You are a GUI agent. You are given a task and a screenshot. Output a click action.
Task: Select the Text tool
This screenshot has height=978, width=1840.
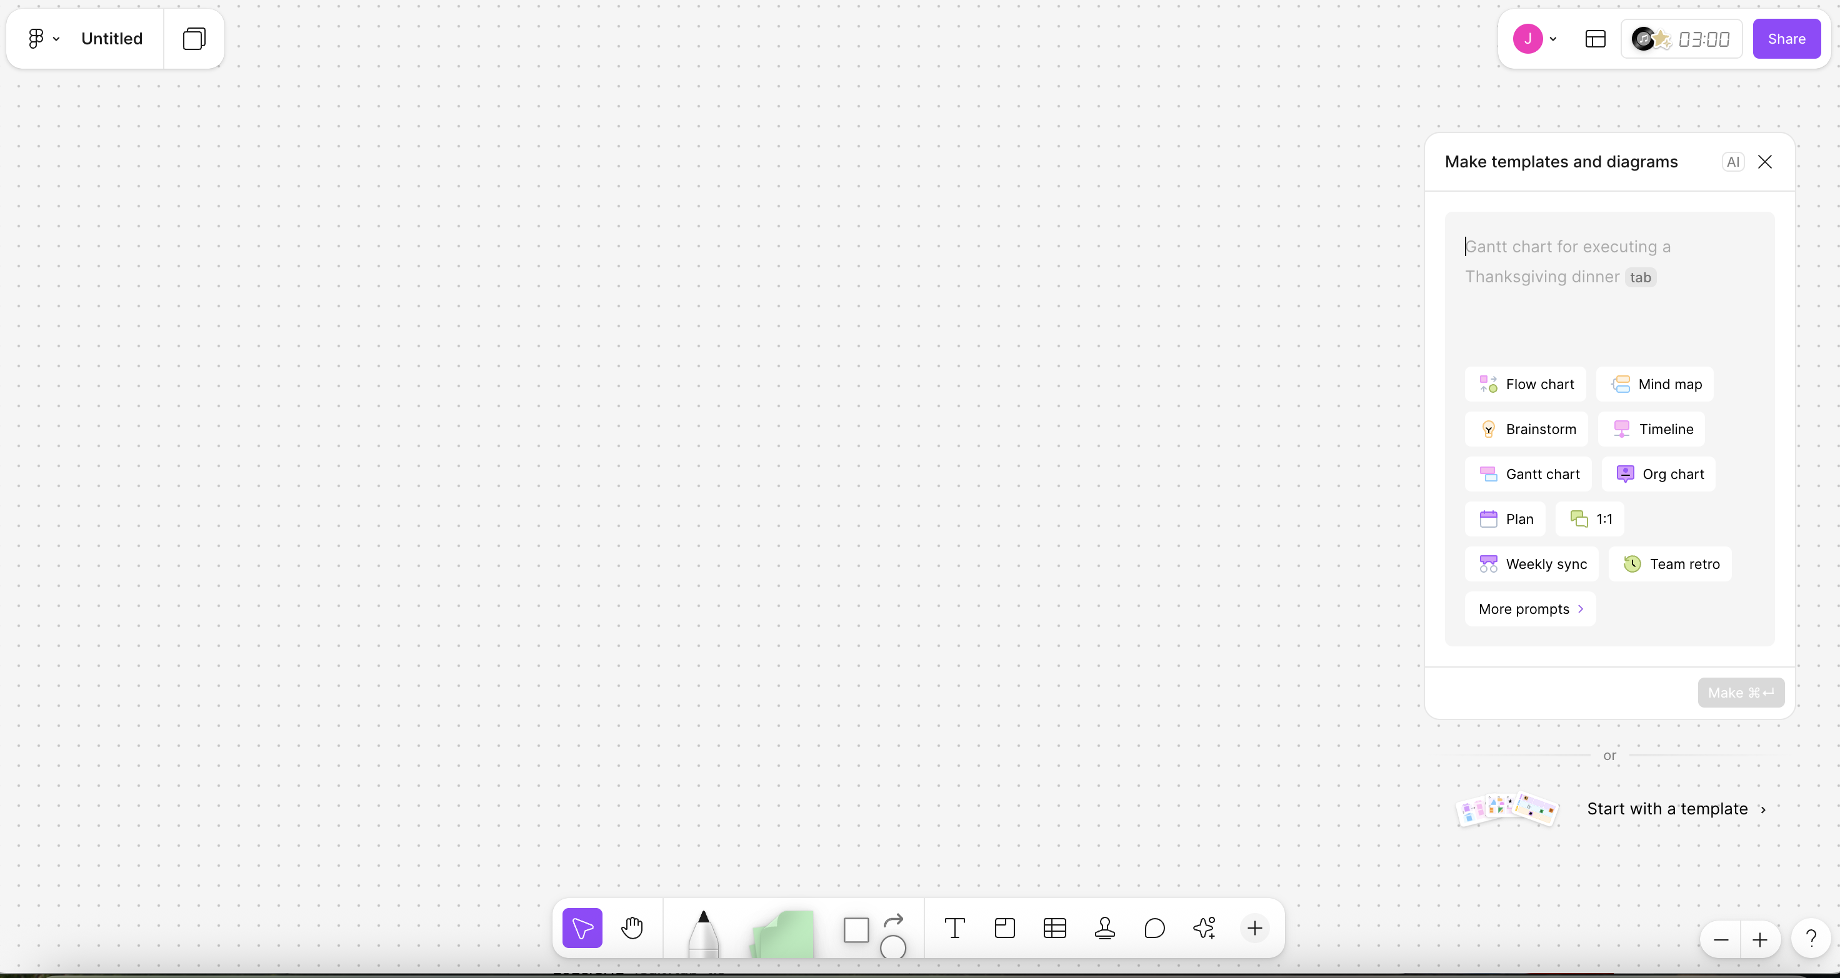pyautogui.click(x=954, y=927)
